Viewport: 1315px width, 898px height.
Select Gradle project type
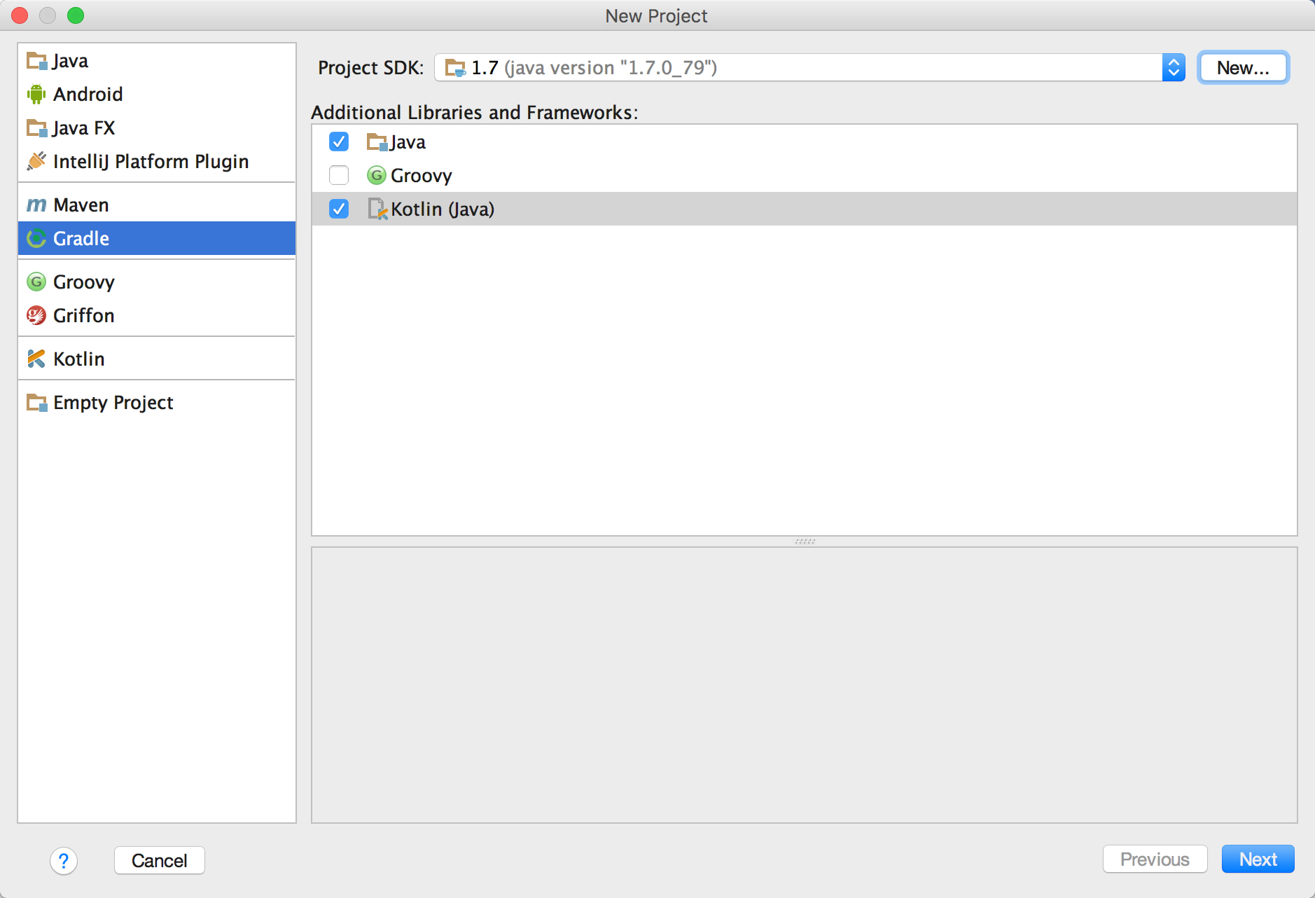[157, 239]
